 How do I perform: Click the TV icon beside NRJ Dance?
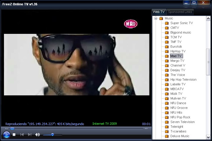pyautogui.click(x=167, y=103)
